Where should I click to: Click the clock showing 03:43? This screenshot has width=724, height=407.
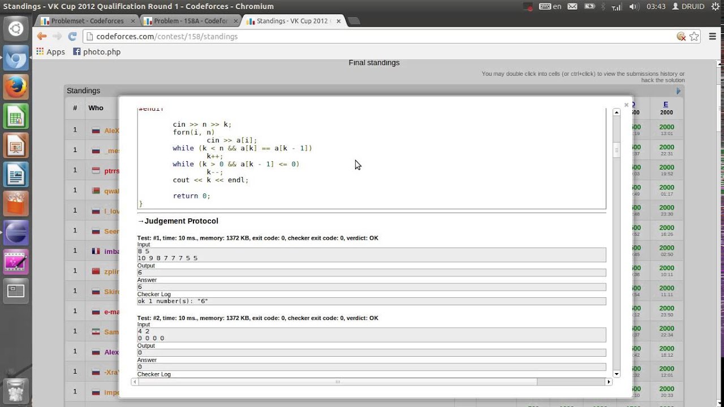(656, 6)
